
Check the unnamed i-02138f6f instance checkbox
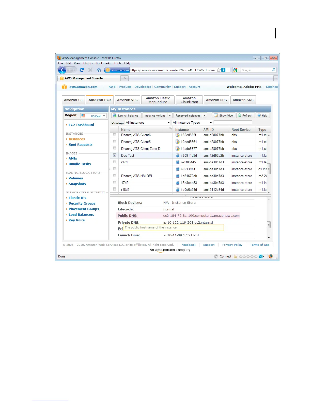(x=114, y=169)
